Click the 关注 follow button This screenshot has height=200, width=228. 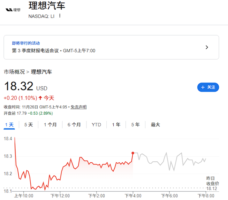(x=208, y=87)
